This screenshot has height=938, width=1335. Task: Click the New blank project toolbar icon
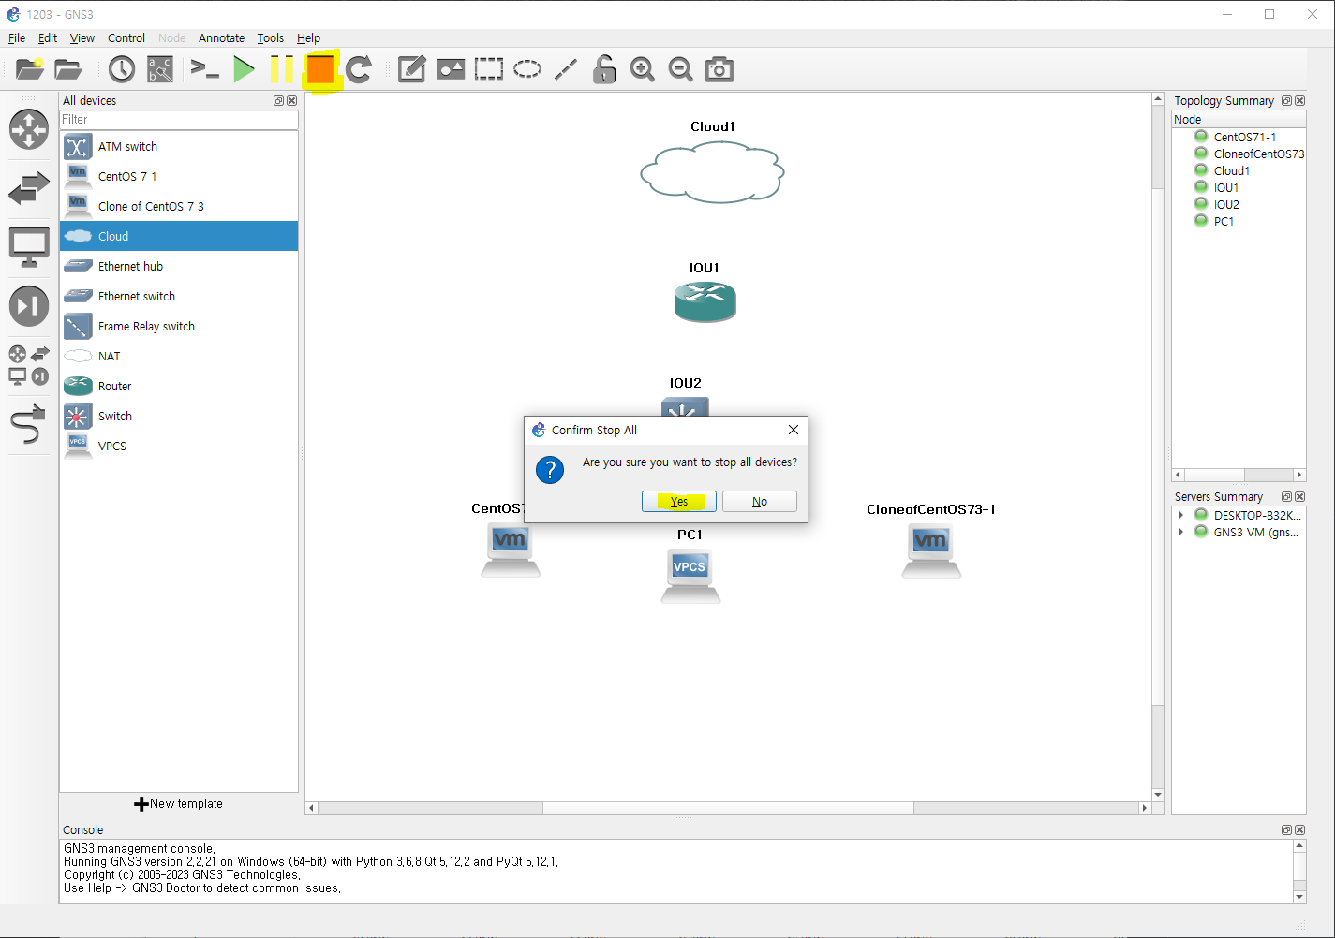pos(30,69)
